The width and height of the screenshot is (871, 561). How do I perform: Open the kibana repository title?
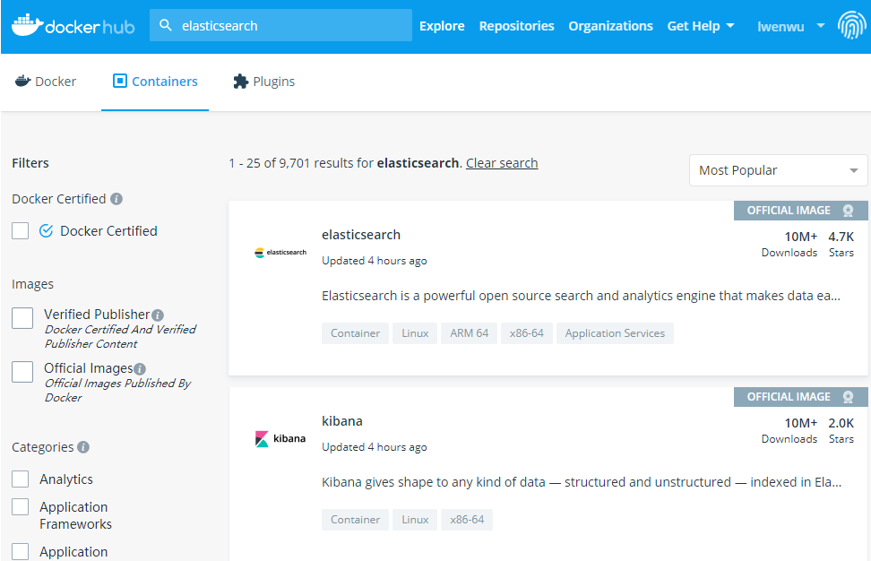pyautogui.click(x=342, y=421)
